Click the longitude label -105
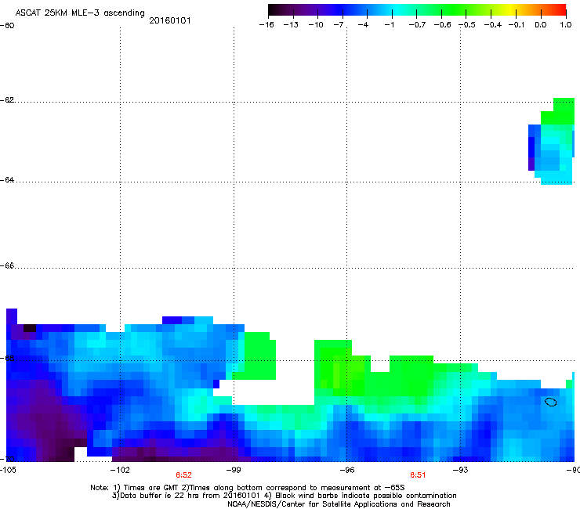580x509 pixels. pos(8,470)
